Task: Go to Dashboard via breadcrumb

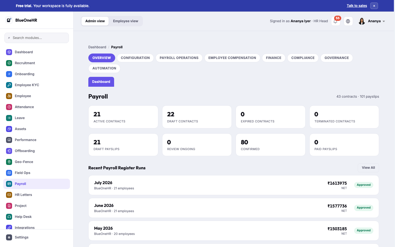Action: [97, 47]
